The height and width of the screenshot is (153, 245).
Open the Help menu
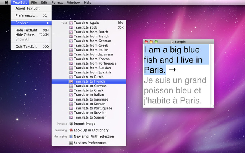[88, 3]
